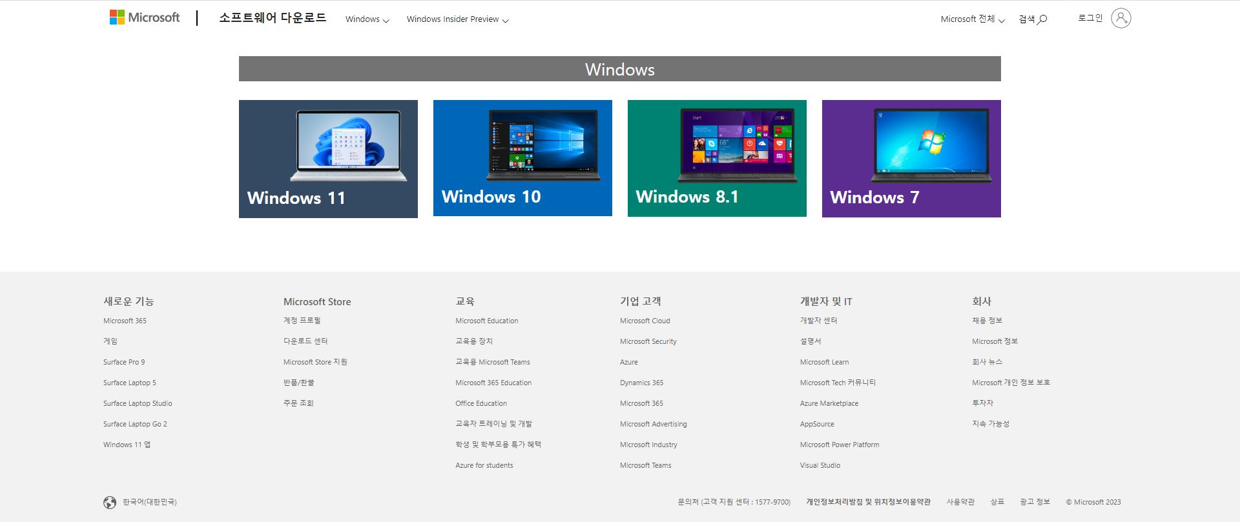Change language via 한국어(대한민국) link
The height and width of the screenshot is (522, 1240).
[150, 502]
